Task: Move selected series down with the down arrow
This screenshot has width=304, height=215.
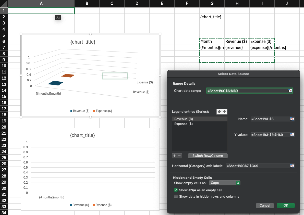Action: coord(224,111)
